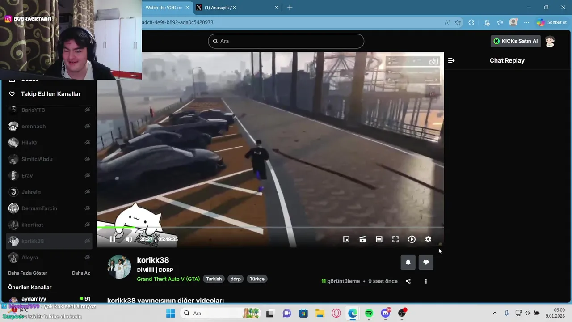This screenshot has width=572, height=322.
Task: Open Edge media control icon
Action: [x=487, y=22]
